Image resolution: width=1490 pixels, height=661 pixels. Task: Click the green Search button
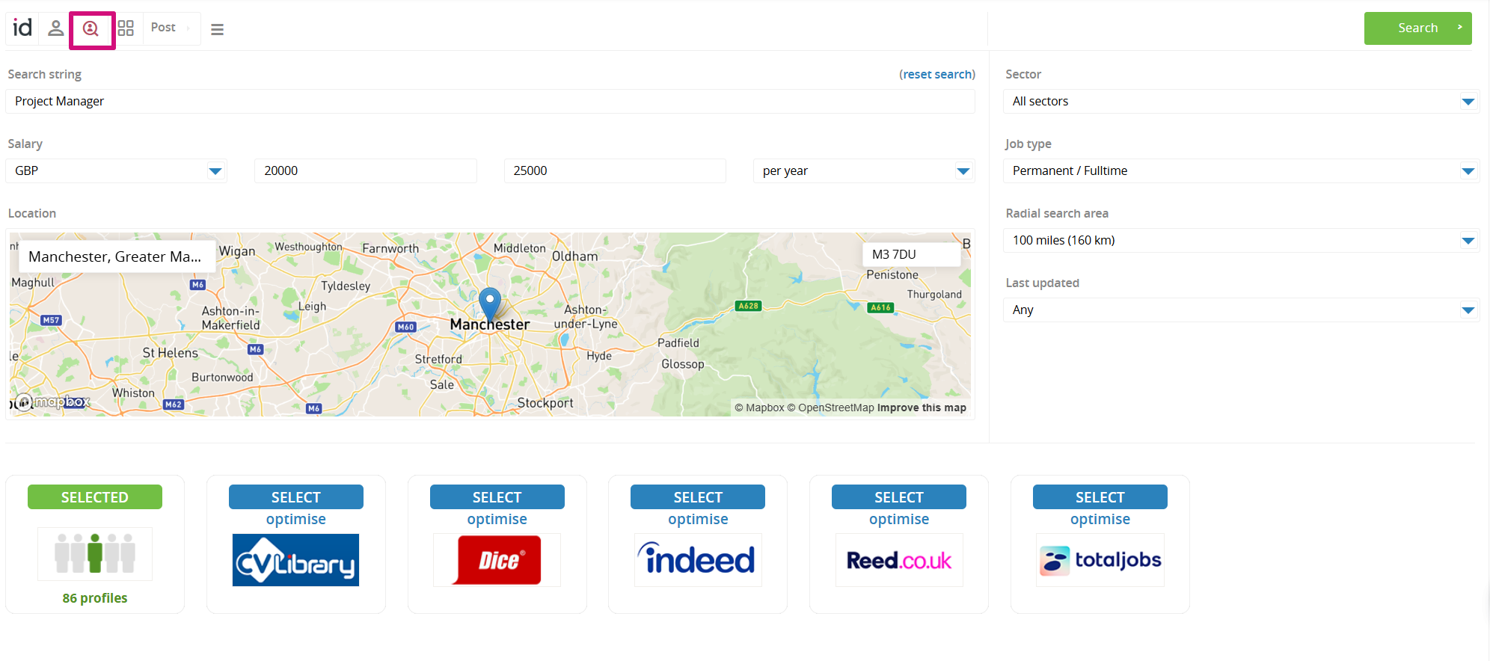1417,28
